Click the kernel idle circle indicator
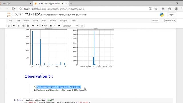 click(175, 21)
